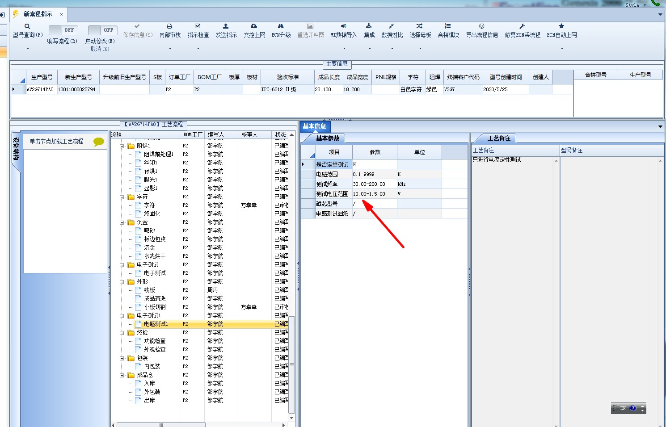Open the dropdown arrow under MI数据导入
666x427 pixels.
pyautogui.click(x=344, y=48)
